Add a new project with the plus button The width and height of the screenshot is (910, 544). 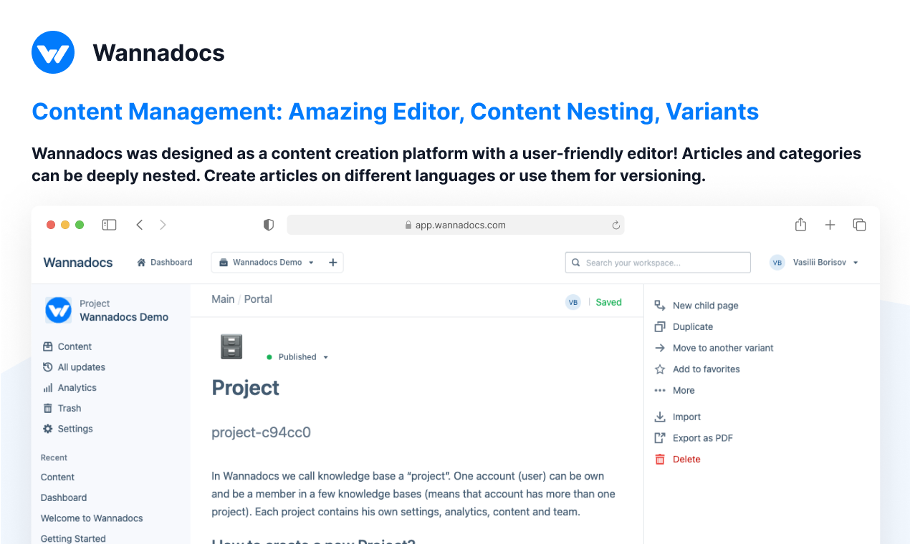coord(332,263)
